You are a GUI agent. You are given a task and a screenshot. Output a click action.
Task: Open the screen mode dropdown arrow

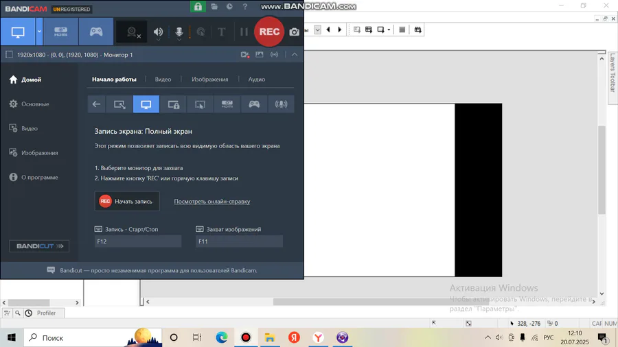39,32
